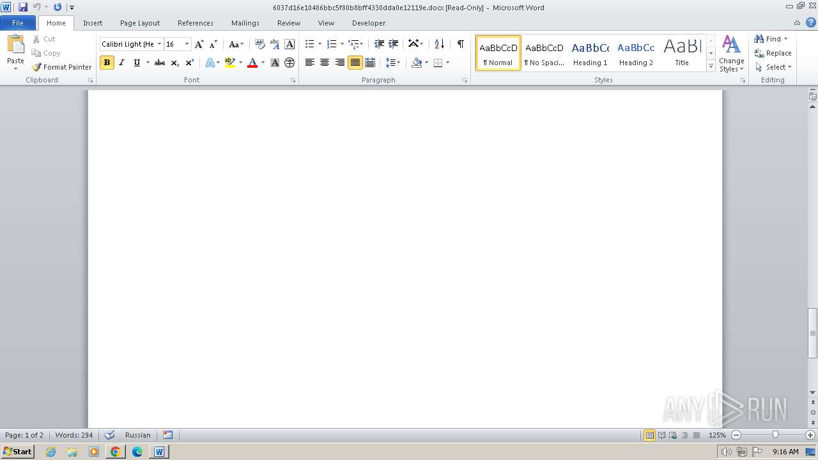Apply the Title style
818x460 pixels.
tap(682, 53)
